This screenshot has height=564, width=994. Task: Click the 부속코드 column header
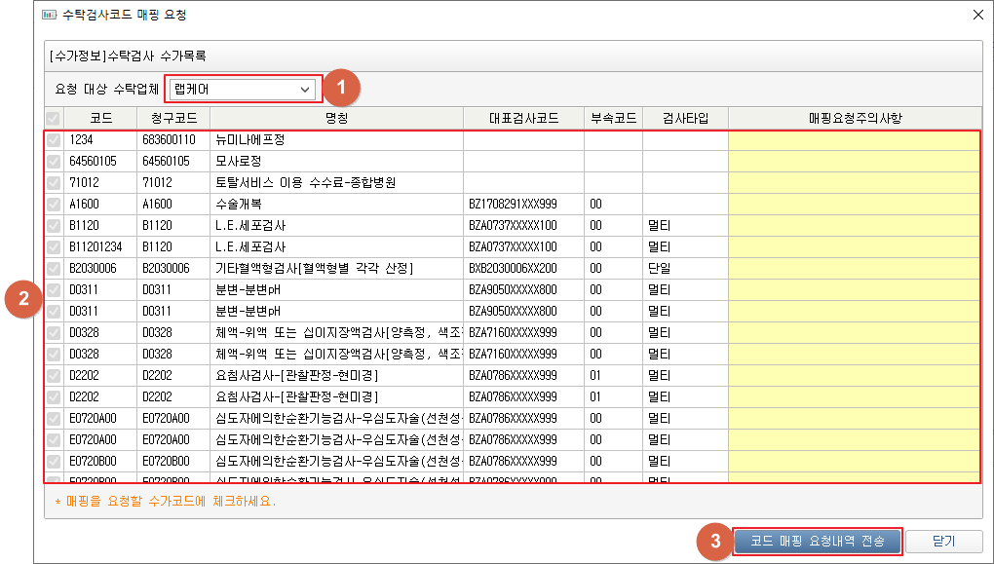click(x=613, y=119)
